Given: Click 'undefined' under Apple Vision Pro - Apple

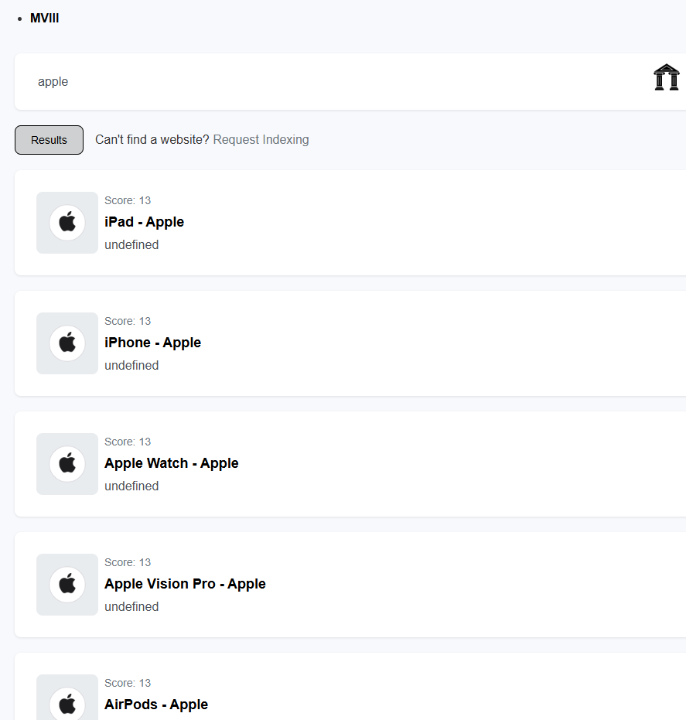Looking at the screenshot, I should point(131,607).
